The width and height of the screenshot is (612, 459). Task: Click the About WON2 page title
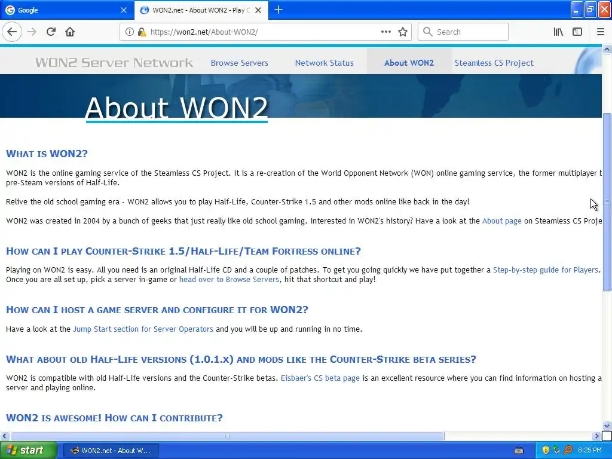coord(176,108)
